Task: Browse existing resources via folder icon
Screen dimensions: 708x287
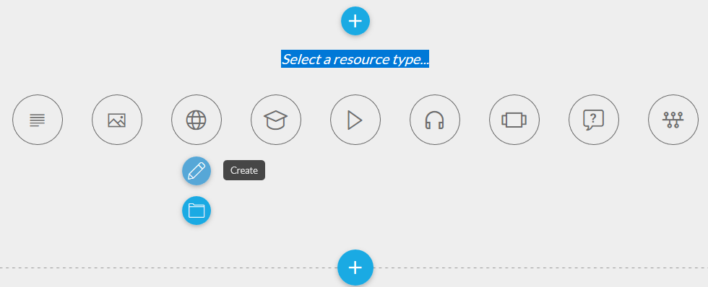Action: click(x=197, y=211)
